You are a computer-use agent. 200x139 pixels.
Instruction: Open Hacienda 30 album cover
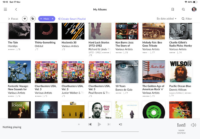point(73,31)
